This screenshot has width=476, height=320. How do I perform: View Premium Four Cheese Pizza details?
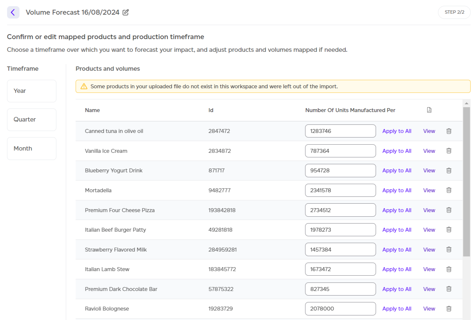click(x=429, y=210)
